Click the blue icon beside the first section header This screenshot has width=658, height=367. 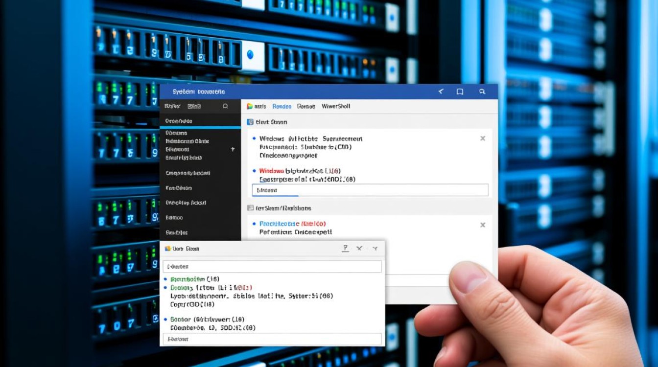(250, 122)
